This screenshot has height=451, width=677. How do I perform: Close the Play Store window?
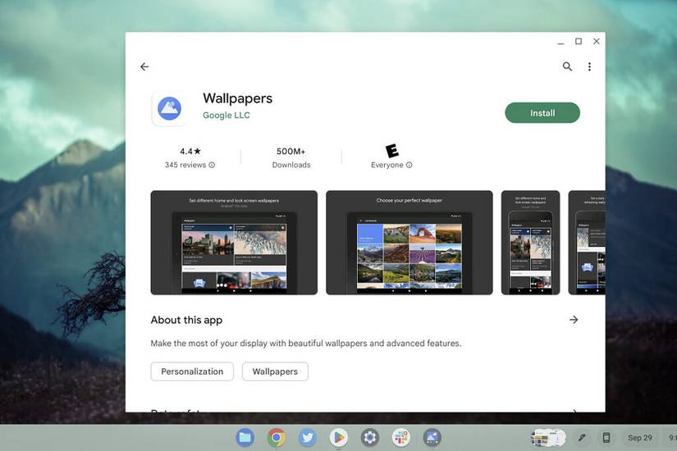(597, 42)
